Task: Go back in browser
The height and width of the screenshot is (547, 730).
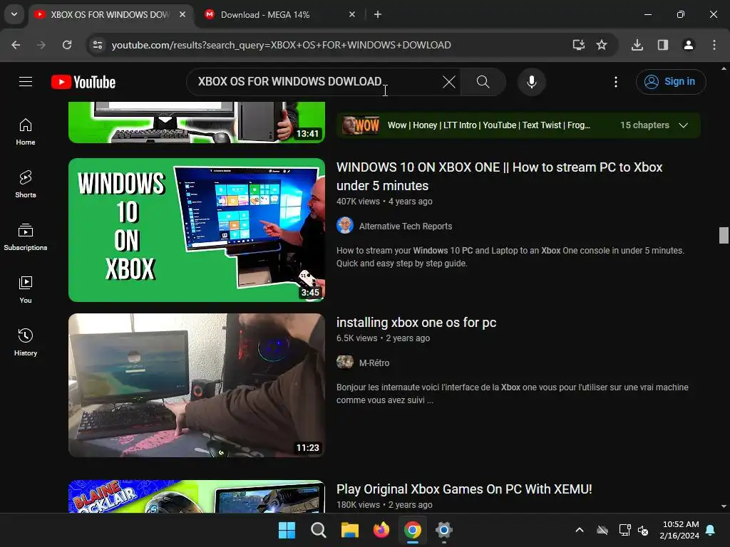Action: [x=16, y=45]
